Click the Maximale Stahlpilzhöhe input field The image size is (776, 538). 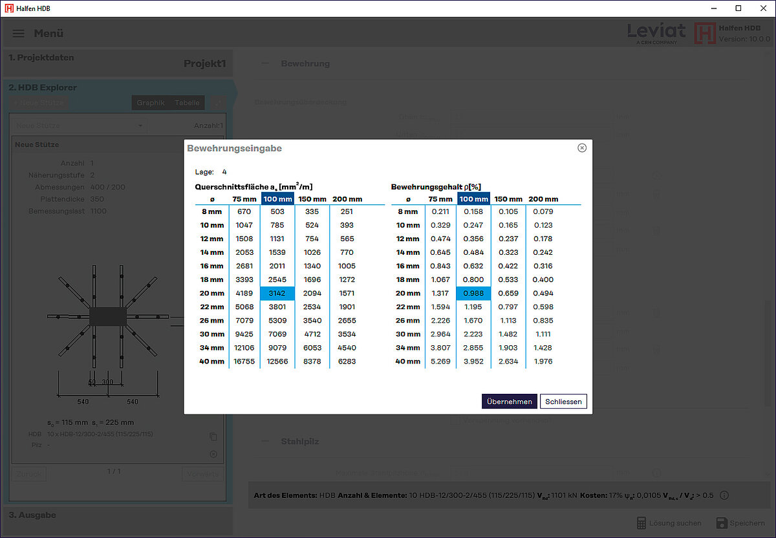(x=532, y=473)
